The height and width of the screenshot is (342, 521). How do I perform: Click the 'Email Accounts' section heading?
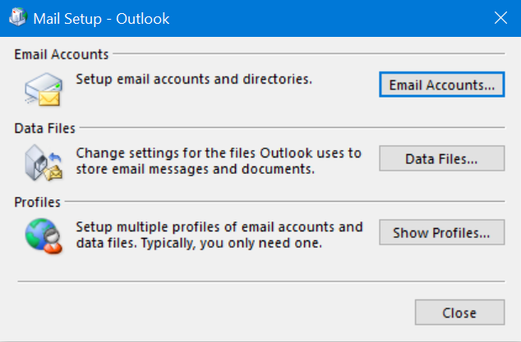(x=62, y=54)
